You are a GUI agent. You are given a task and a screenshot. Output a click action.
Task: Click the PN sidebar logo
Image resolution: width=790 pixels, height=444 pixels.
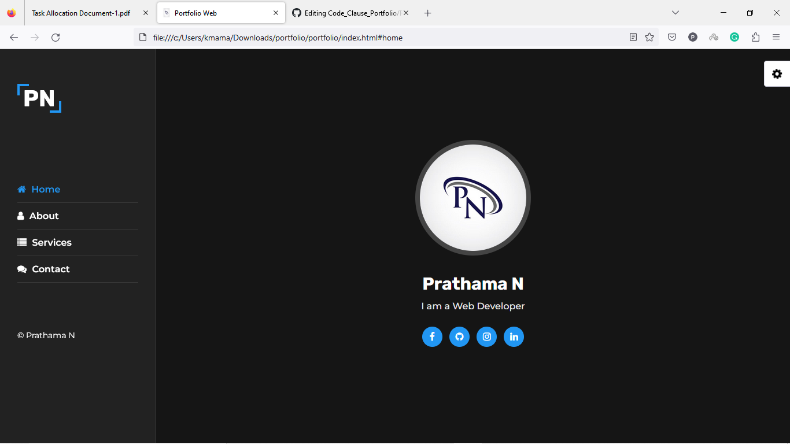(39, 98)
